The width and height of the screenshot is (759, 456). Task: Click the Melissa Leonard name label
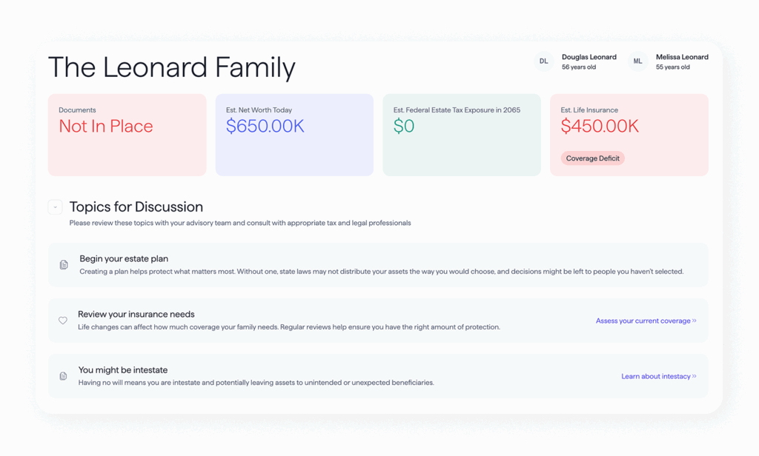(x=682, y=57)
